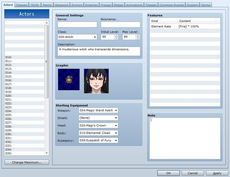Open the Head dropdown Magi's Crown
This screenshot has height=177, width=230.
(98, 126)
